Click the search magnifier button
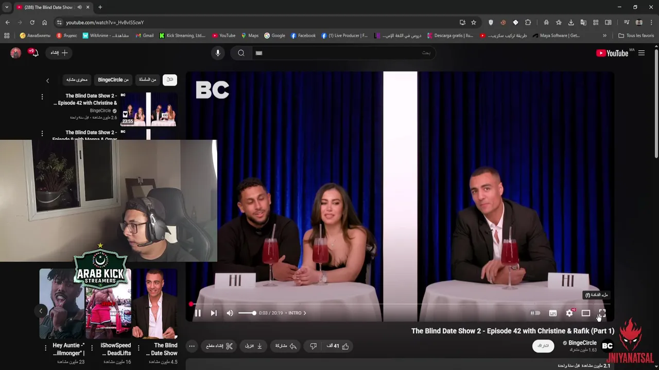Viewport: 659px width, 370px height. click(241, 53)
